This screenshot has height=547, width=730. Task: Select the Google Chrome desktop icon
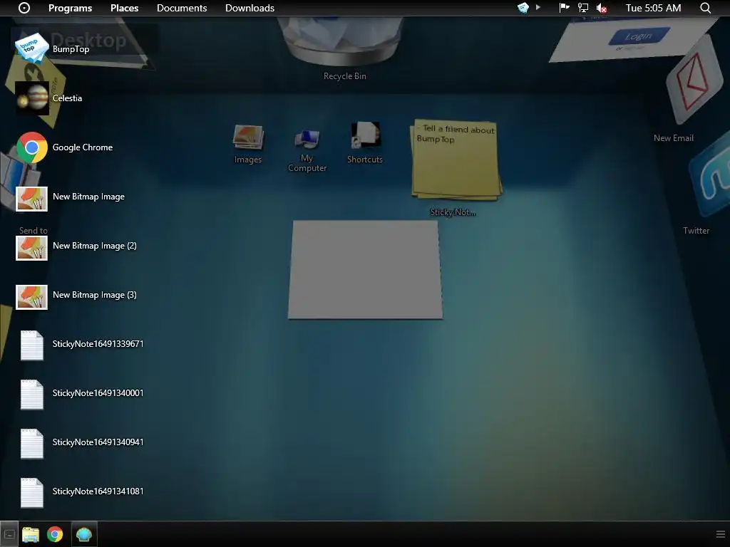tap(32, 147)
